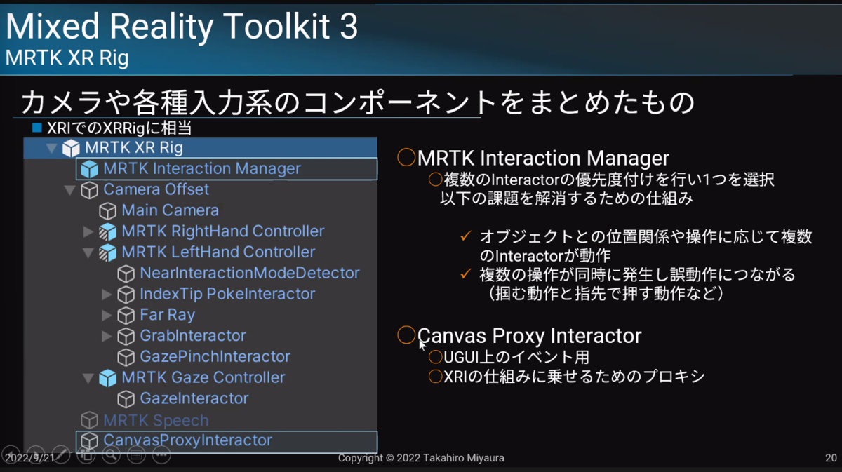Select the Far Ray label
The height and width of the screenshot is (472, 842).
pos(167,315)
